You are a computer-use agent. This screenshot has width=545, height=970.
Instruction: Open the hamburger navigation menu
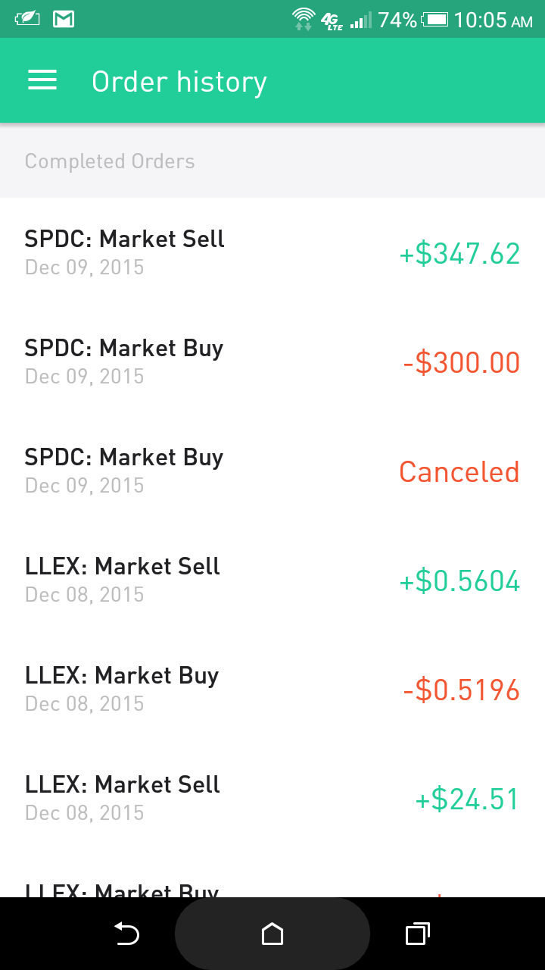coord(42,81)
